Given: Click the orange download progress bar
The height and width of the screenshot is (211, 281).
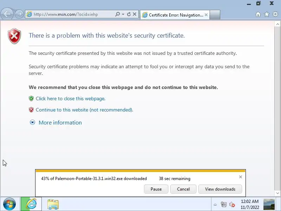Looking at the screenshot, I should tap(140, 171).
